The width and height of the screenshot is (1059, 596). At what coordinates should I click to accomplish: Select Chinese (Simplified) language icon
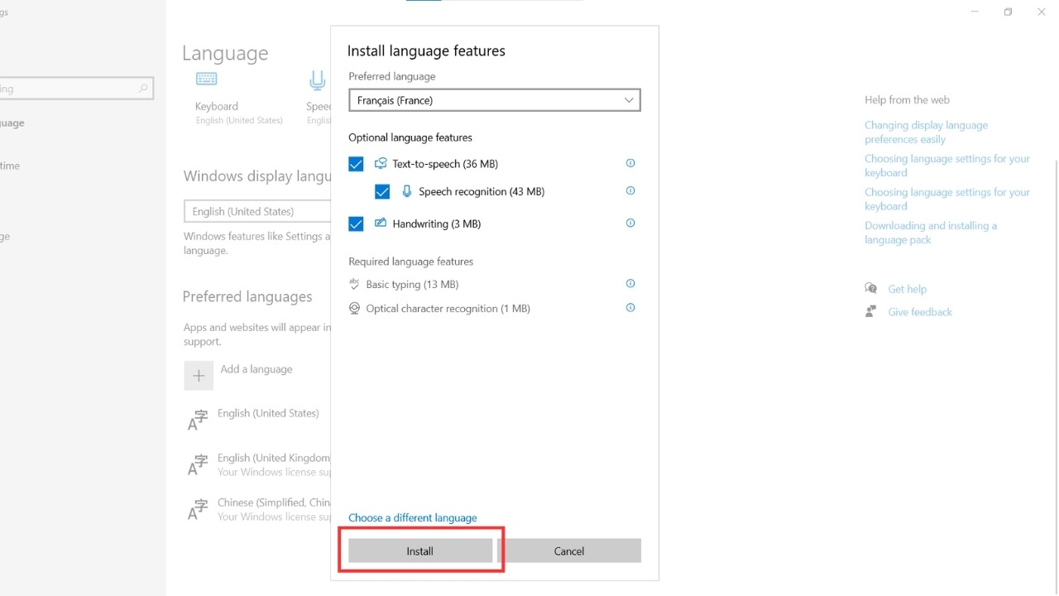click(x=198, y=510)
